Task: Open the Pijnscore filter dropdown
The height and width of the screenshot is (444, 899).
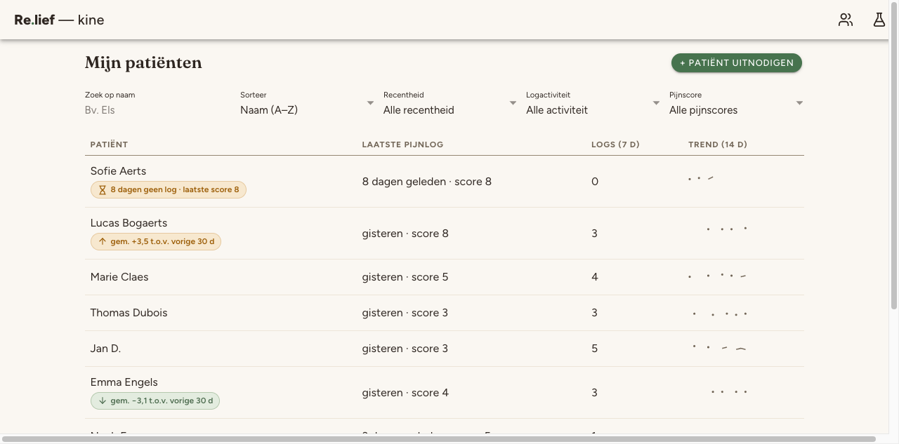Action: click(736, 110)
